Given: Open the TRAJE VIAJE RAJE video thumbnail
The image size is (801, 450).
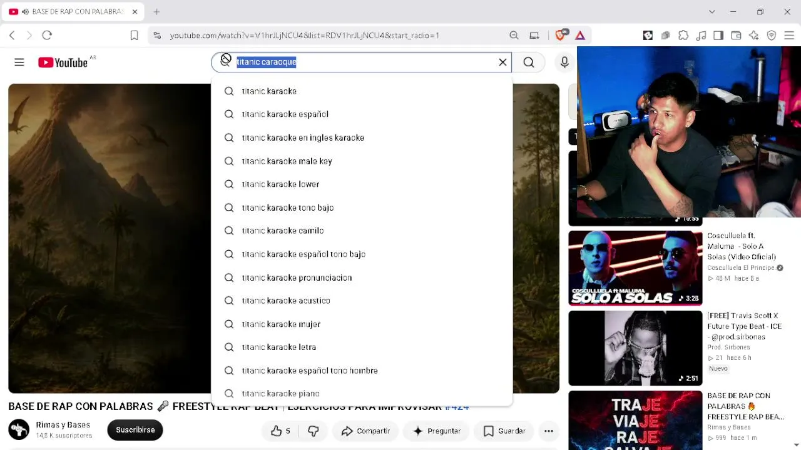Looking at the screenshot, I should click(x=635, y=420).
